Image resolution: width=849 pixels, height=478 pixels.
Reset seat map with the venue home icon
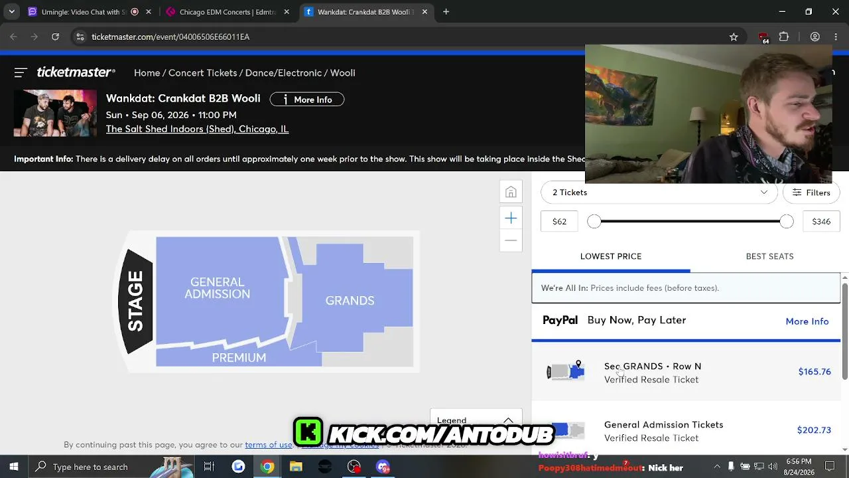point(511,192)
